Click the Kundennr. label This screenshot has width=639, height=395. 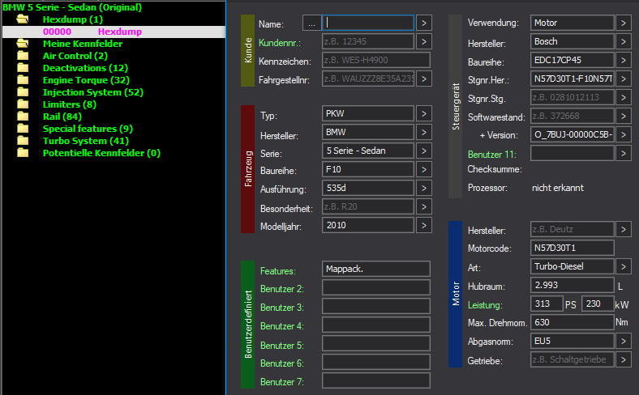point(280,43)
